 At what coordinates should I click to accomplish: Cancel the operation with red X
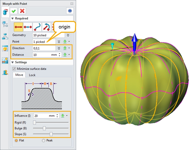tap(22, 11)
